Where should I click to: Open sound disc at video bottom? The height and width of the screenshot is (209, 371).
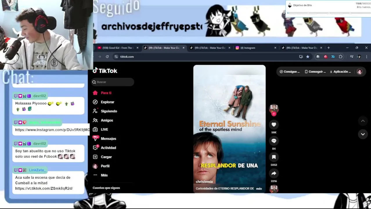tap(274, 189)
